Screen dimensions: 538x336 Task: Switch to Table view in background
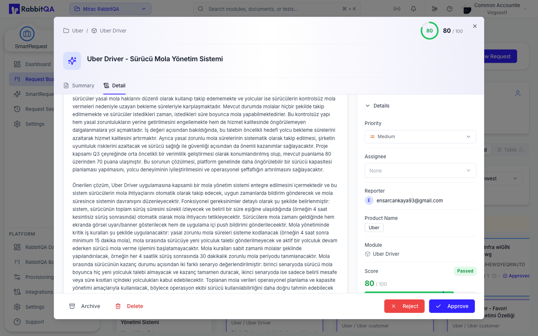point(510,150)
